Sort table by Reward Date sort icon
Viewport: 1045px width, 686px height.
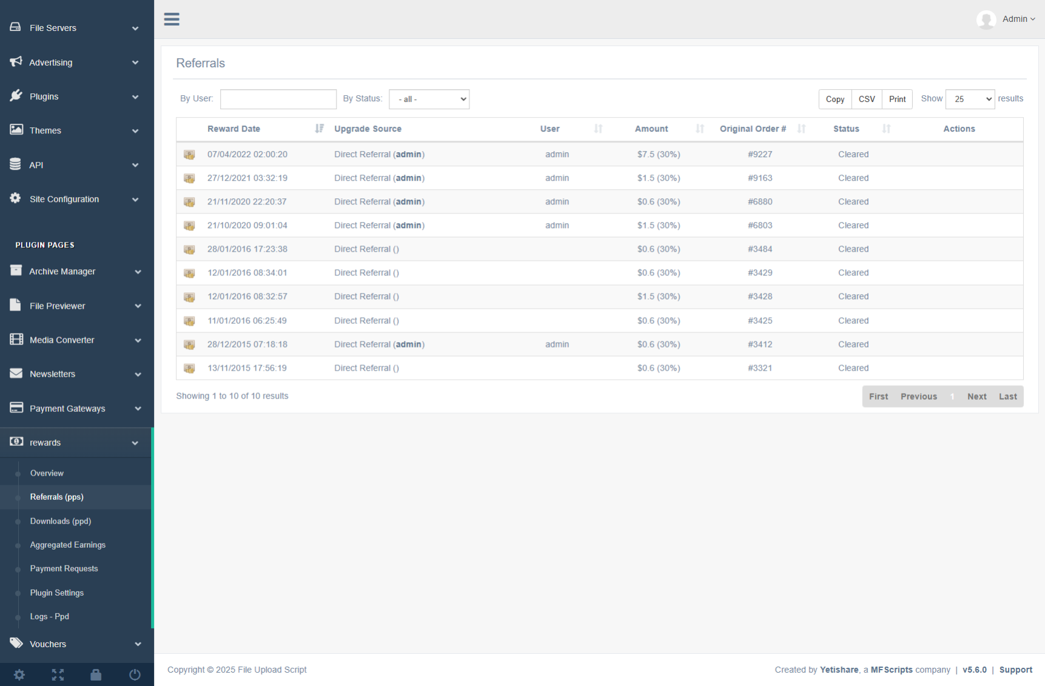pos(319,129)
